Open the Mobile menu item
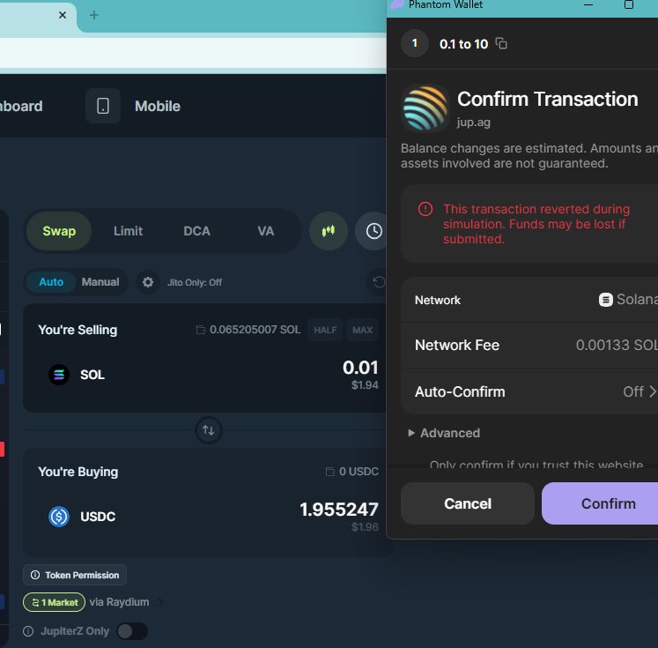Image resolution: width=658 pixels, height=648 pixels. coord(158,107)
